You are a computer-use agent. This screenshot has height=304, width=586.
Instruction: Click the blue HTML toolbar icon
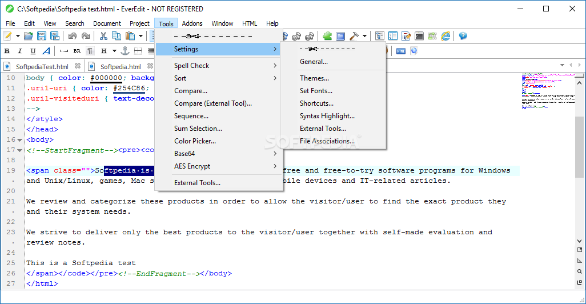coord(401,51)
